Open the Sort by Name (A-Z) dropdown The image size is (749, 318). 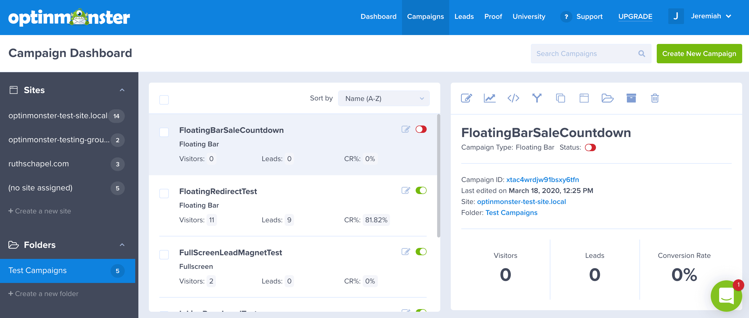pyautogui.click(x=383, y=99)
